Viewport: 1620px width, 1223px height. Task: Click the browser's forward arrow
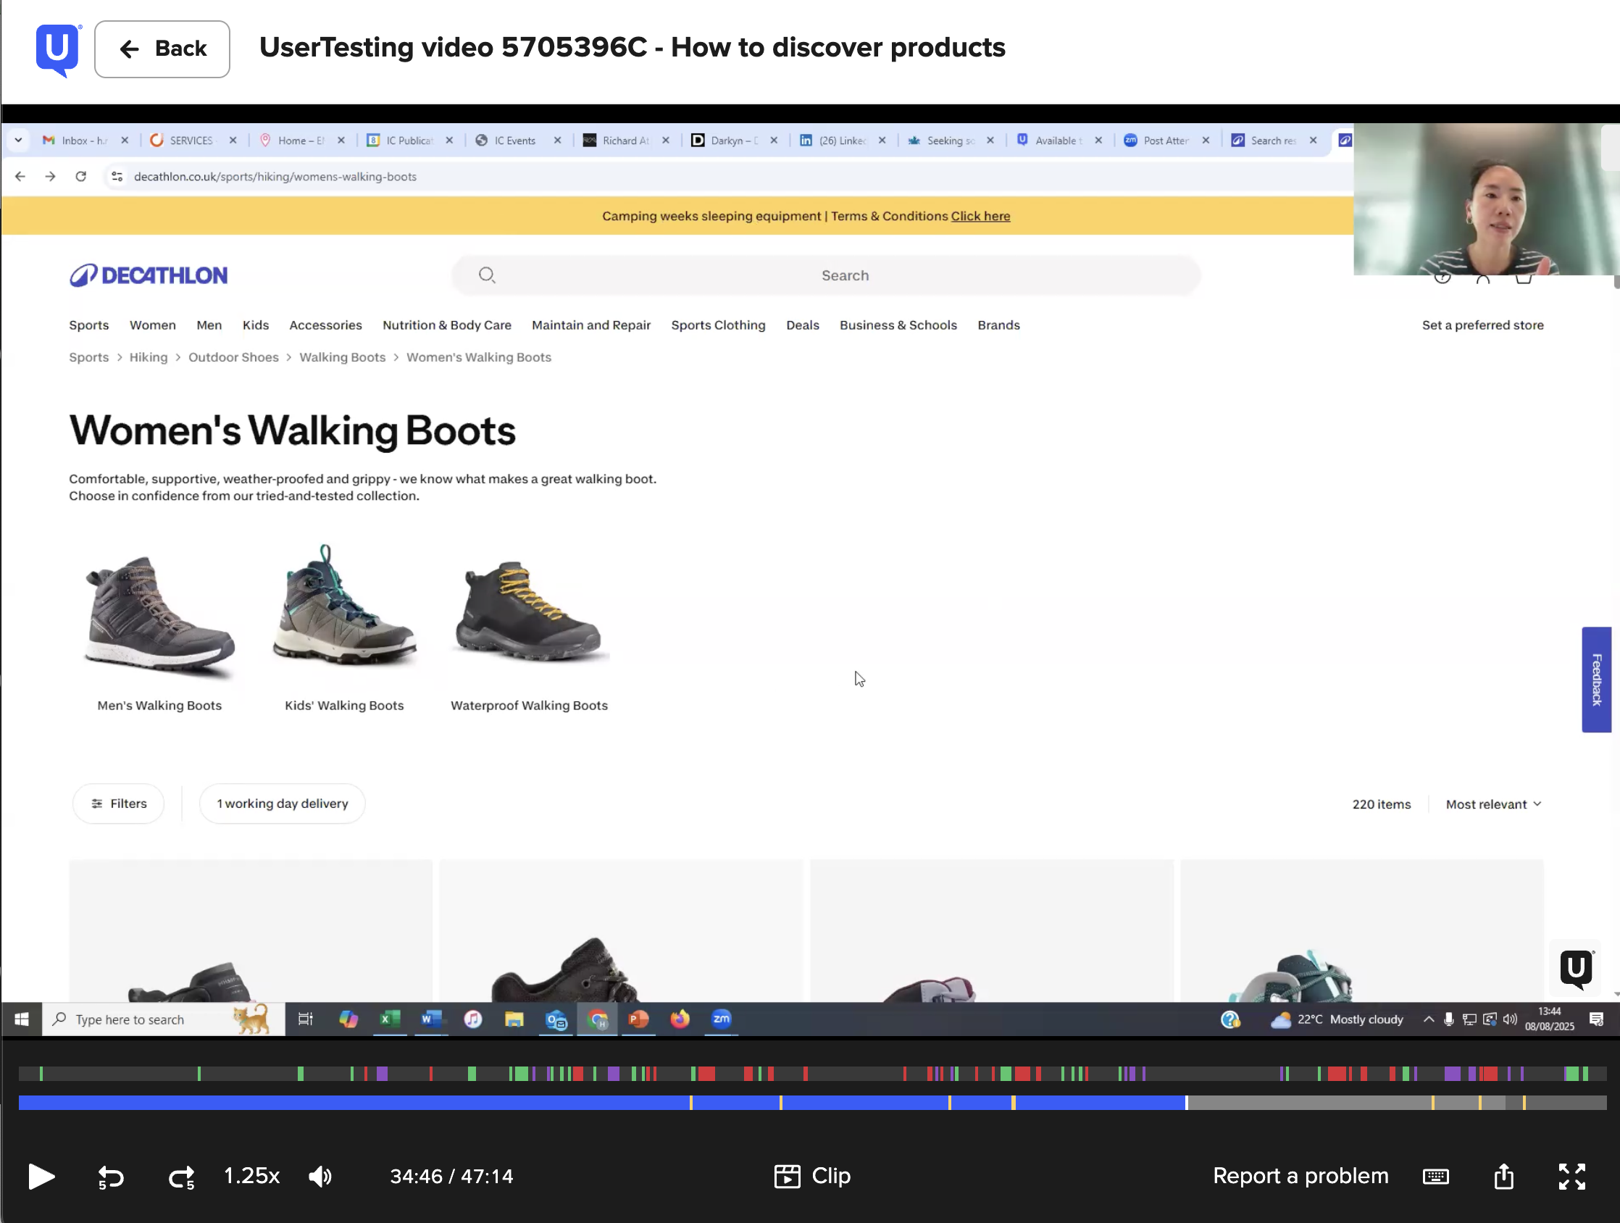pyautogui.click(x=50, y=177)
